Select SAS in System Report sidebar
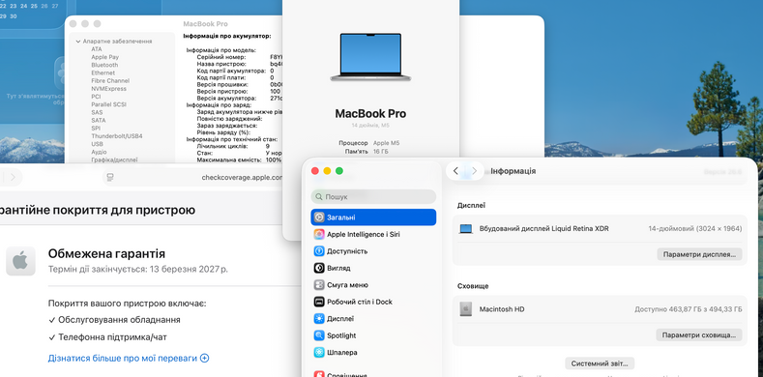 [x=97, y=112]
